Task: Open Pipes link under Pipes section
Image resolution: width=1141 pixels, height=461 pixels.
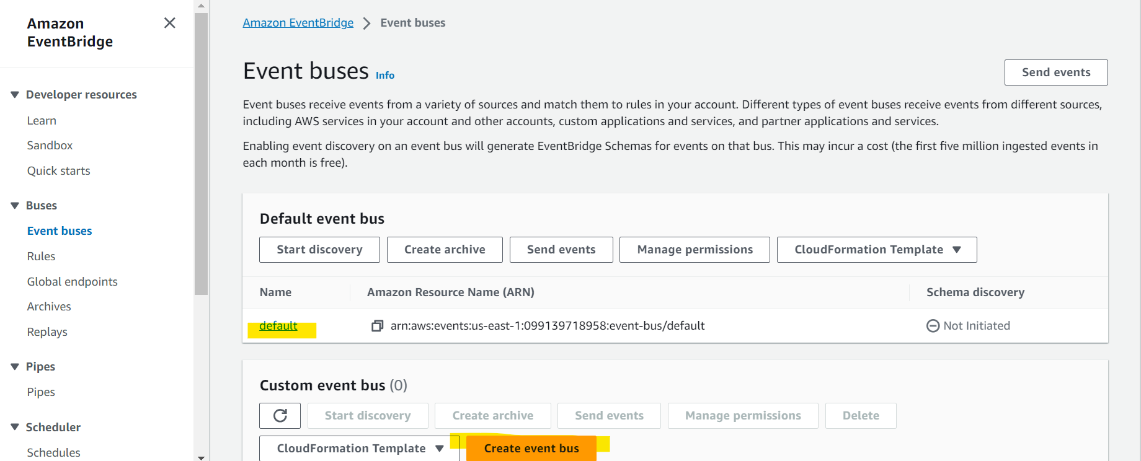Action: click(x=41, y=392)
